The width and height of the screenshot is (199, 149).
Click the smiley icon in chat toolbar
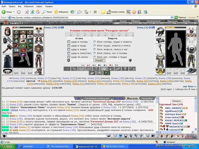coord(148,136)
